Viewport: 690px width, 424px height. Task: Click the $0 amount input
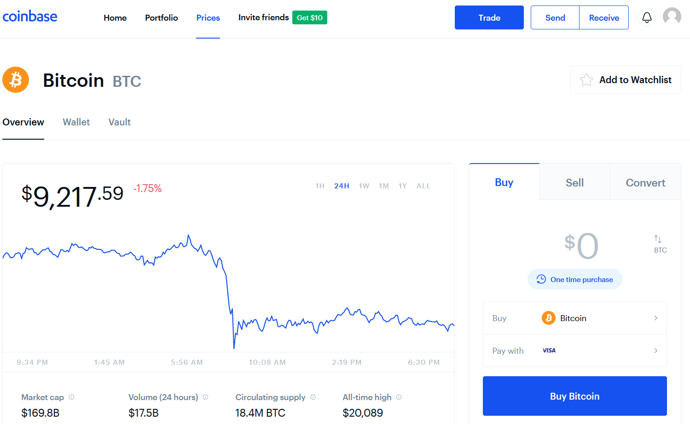(x=582, y=245)
